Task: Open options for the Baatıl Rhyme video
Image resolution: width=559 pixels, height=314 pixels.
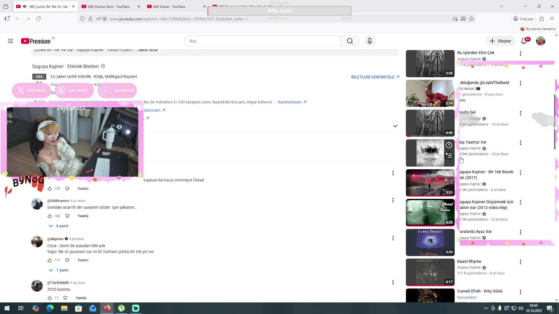Action: pos(520,262)
